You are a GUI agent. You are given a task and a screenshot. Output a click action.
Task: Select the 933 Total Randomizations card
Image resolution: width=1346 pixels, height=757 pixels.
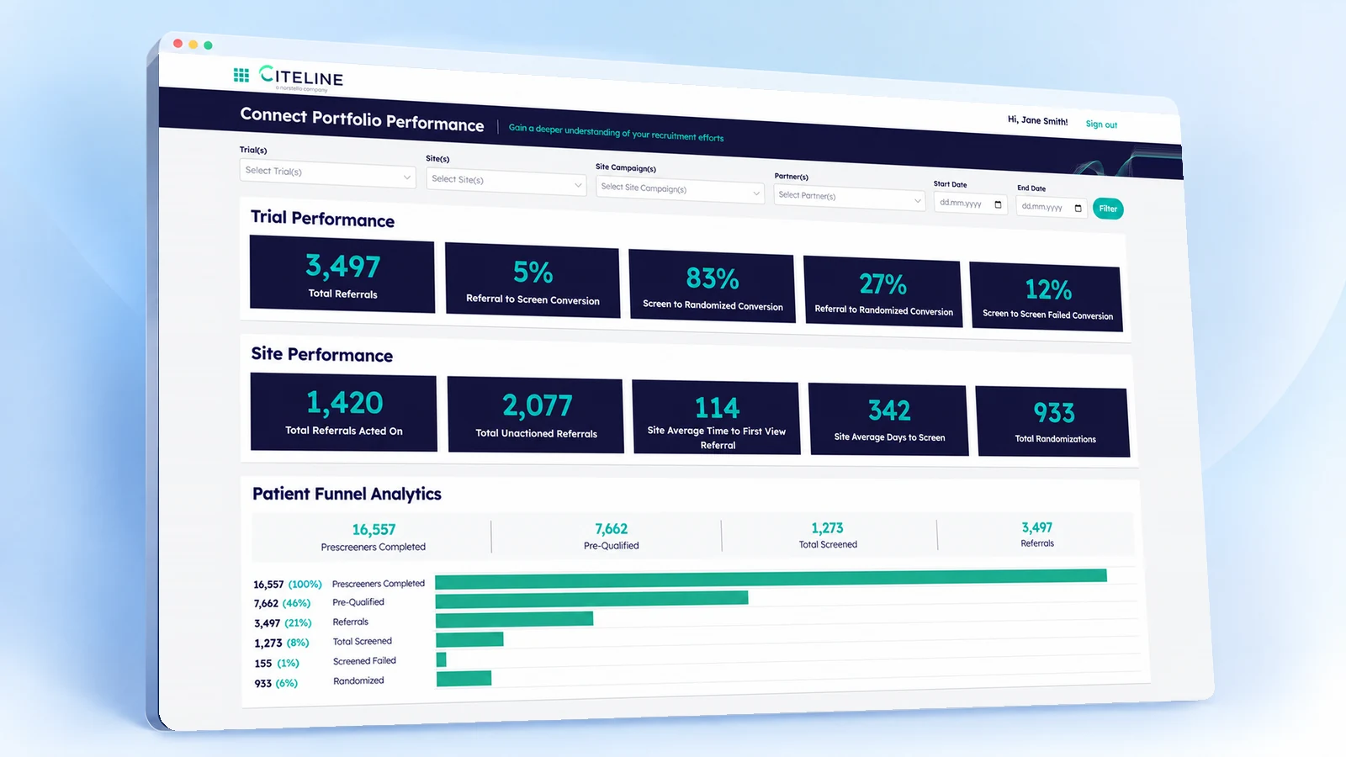(x=1053, y=421)
